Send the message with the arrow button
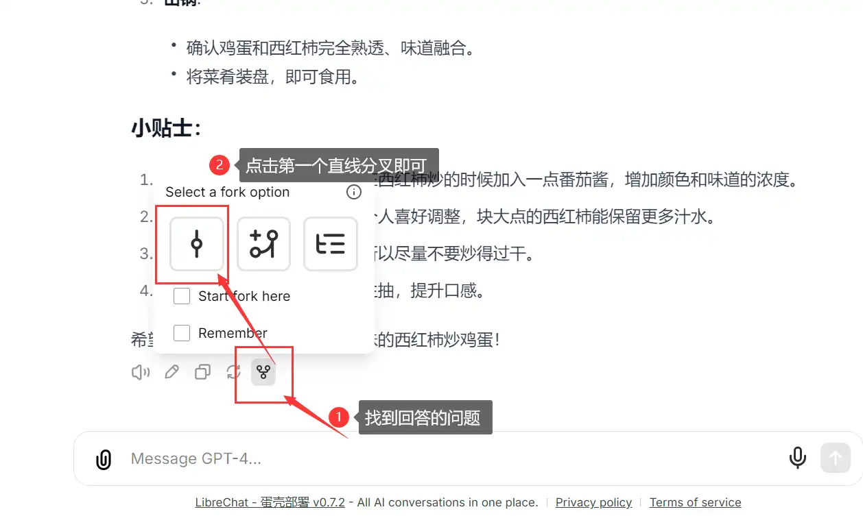The height and width of the screenshot is (516, 863). [x=836, y=458]
